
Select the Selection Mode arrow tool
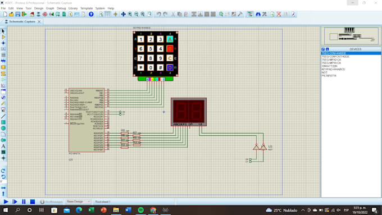[3, 31]
